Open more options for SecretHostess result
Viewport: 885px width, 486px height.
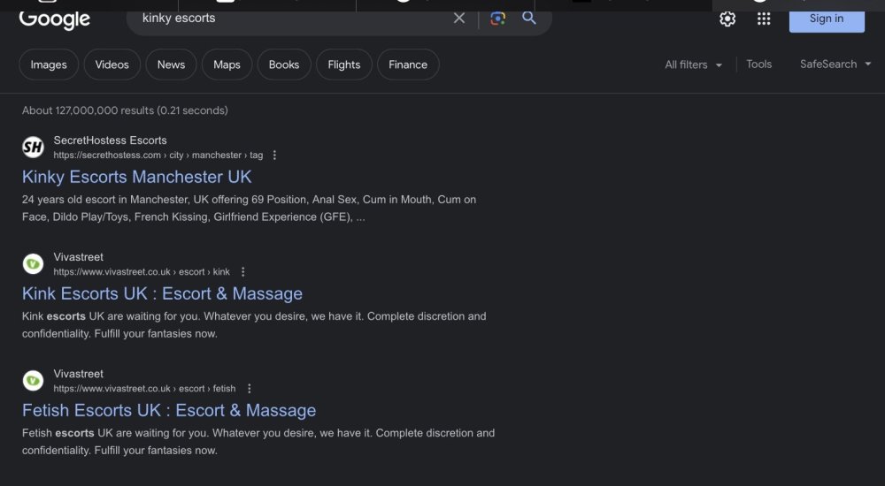[274, 155]
